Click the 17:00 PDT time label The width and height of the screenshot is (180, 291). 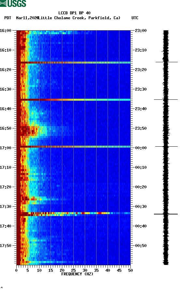point(6,148)
